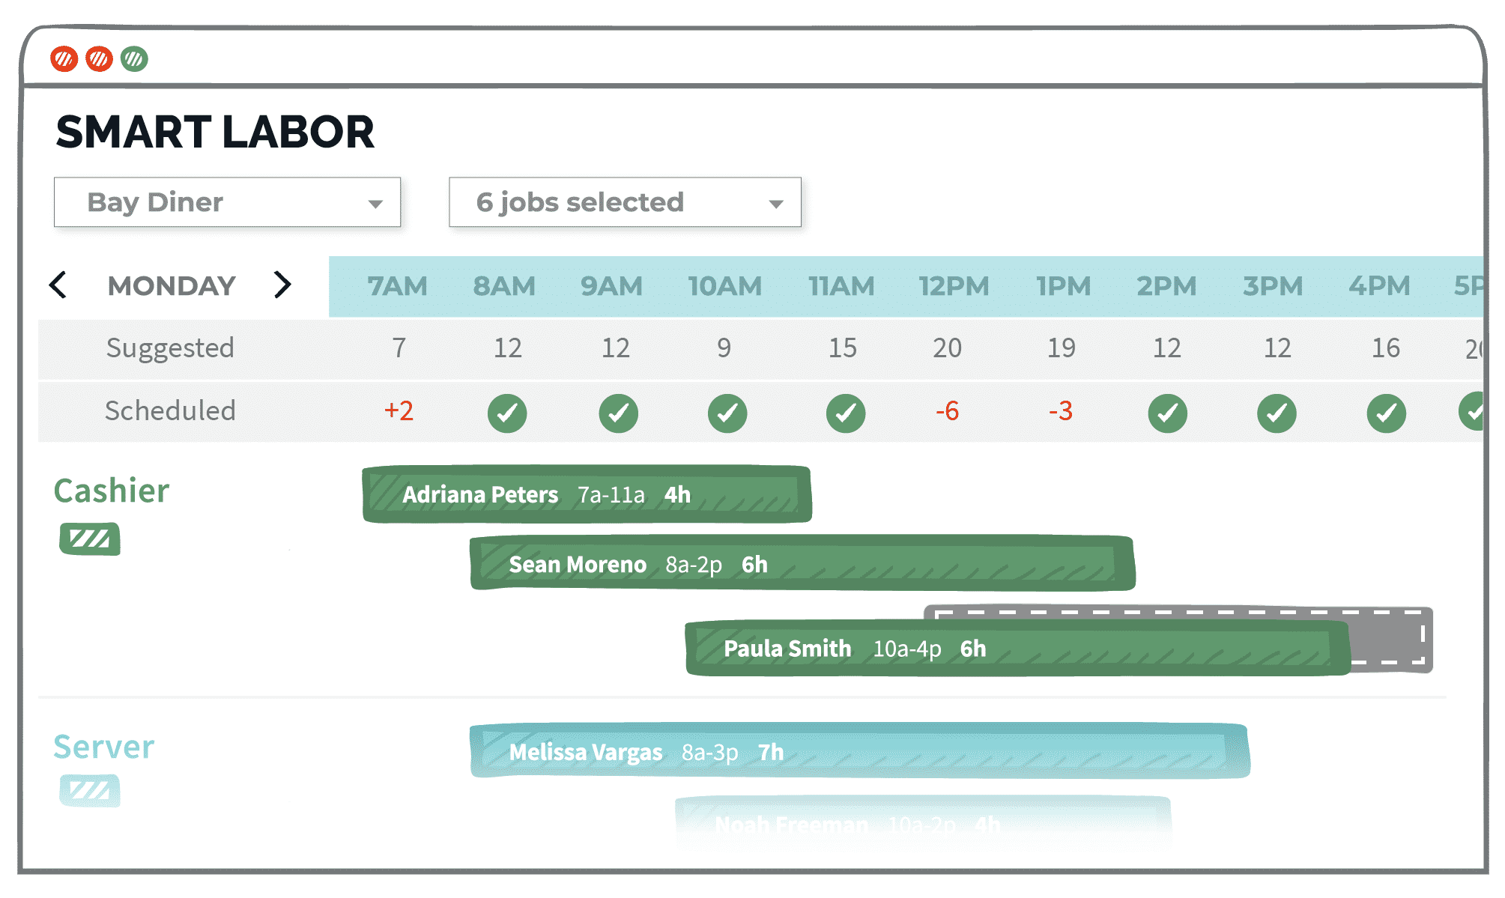Click the -3 understaffed value at 1PM

click(1061, 411)
